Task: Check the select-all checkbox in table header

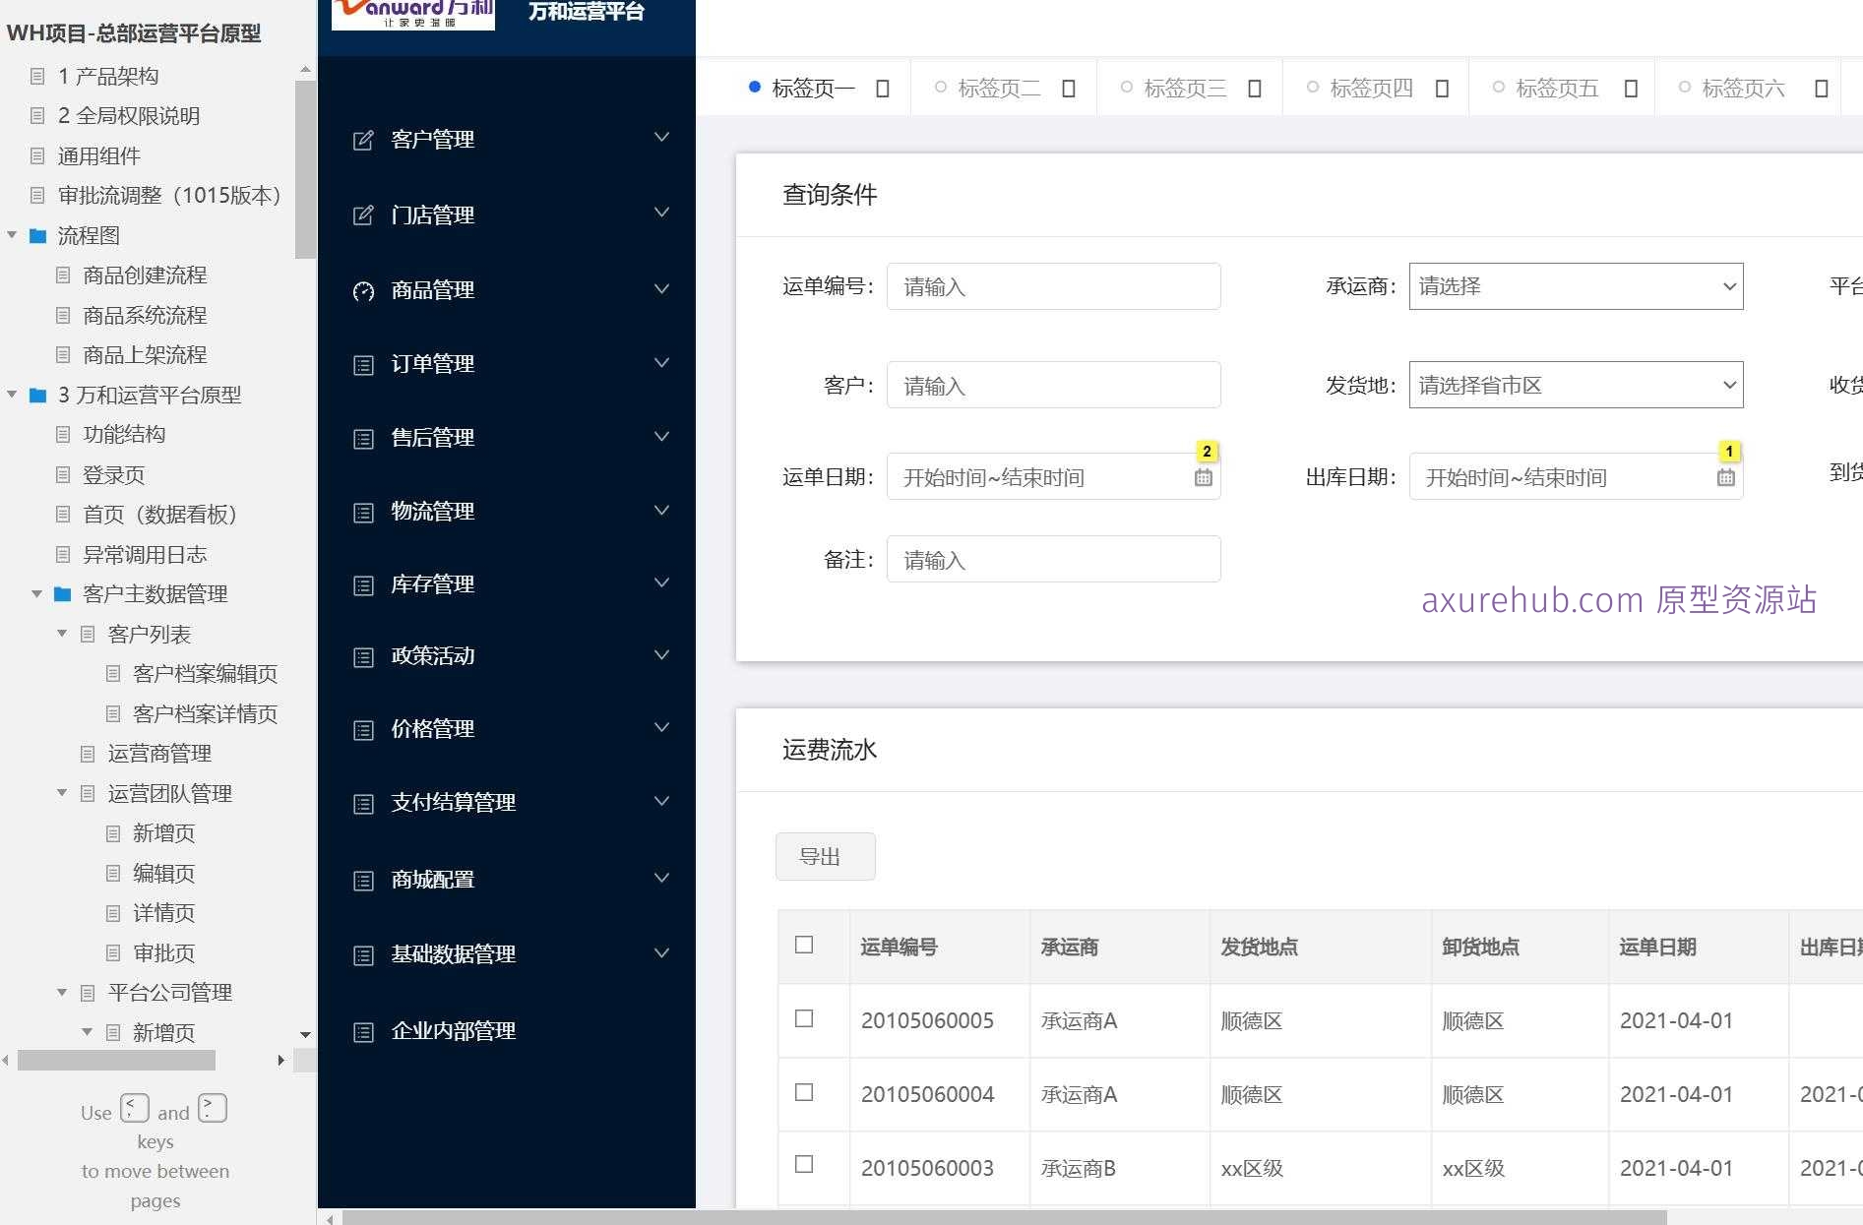Action: point(804,945)
